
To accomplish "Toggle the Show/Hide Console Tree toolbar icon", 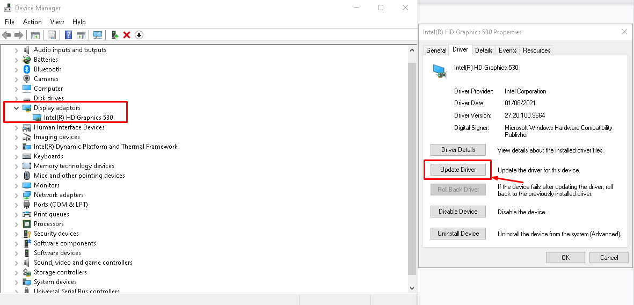I will click(35, 35).
